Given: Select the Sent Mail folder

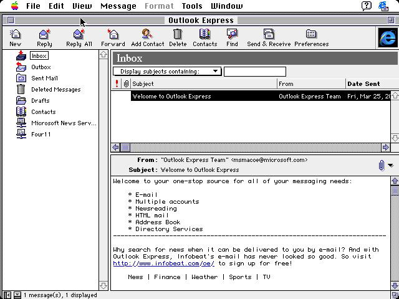Looking at the screenshot, I should [x=44, y=78].
